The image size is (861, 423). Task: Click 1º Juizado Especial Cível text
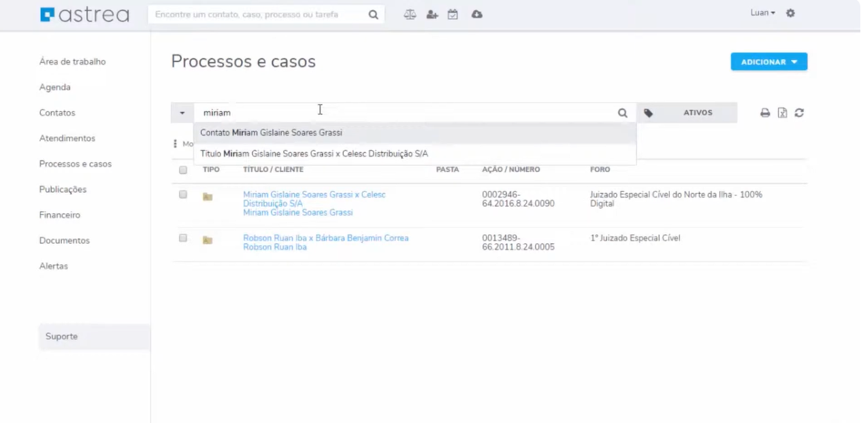pyautogui.click(x=635, y=238)
